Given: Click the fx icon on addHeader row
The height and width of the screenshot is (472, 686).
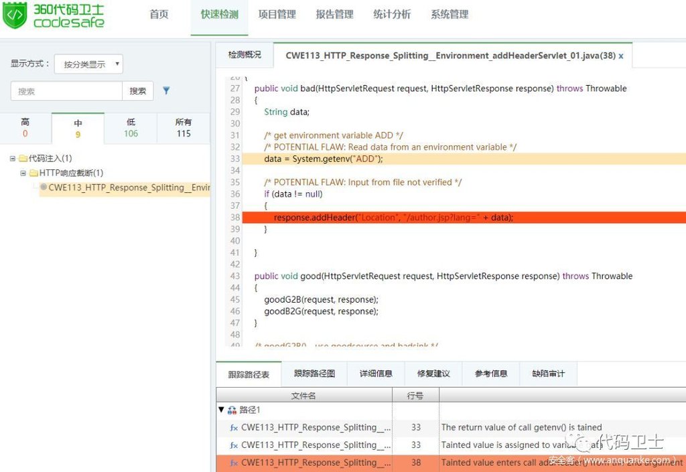Looking at the screenshot, I should tap(234, 463).
